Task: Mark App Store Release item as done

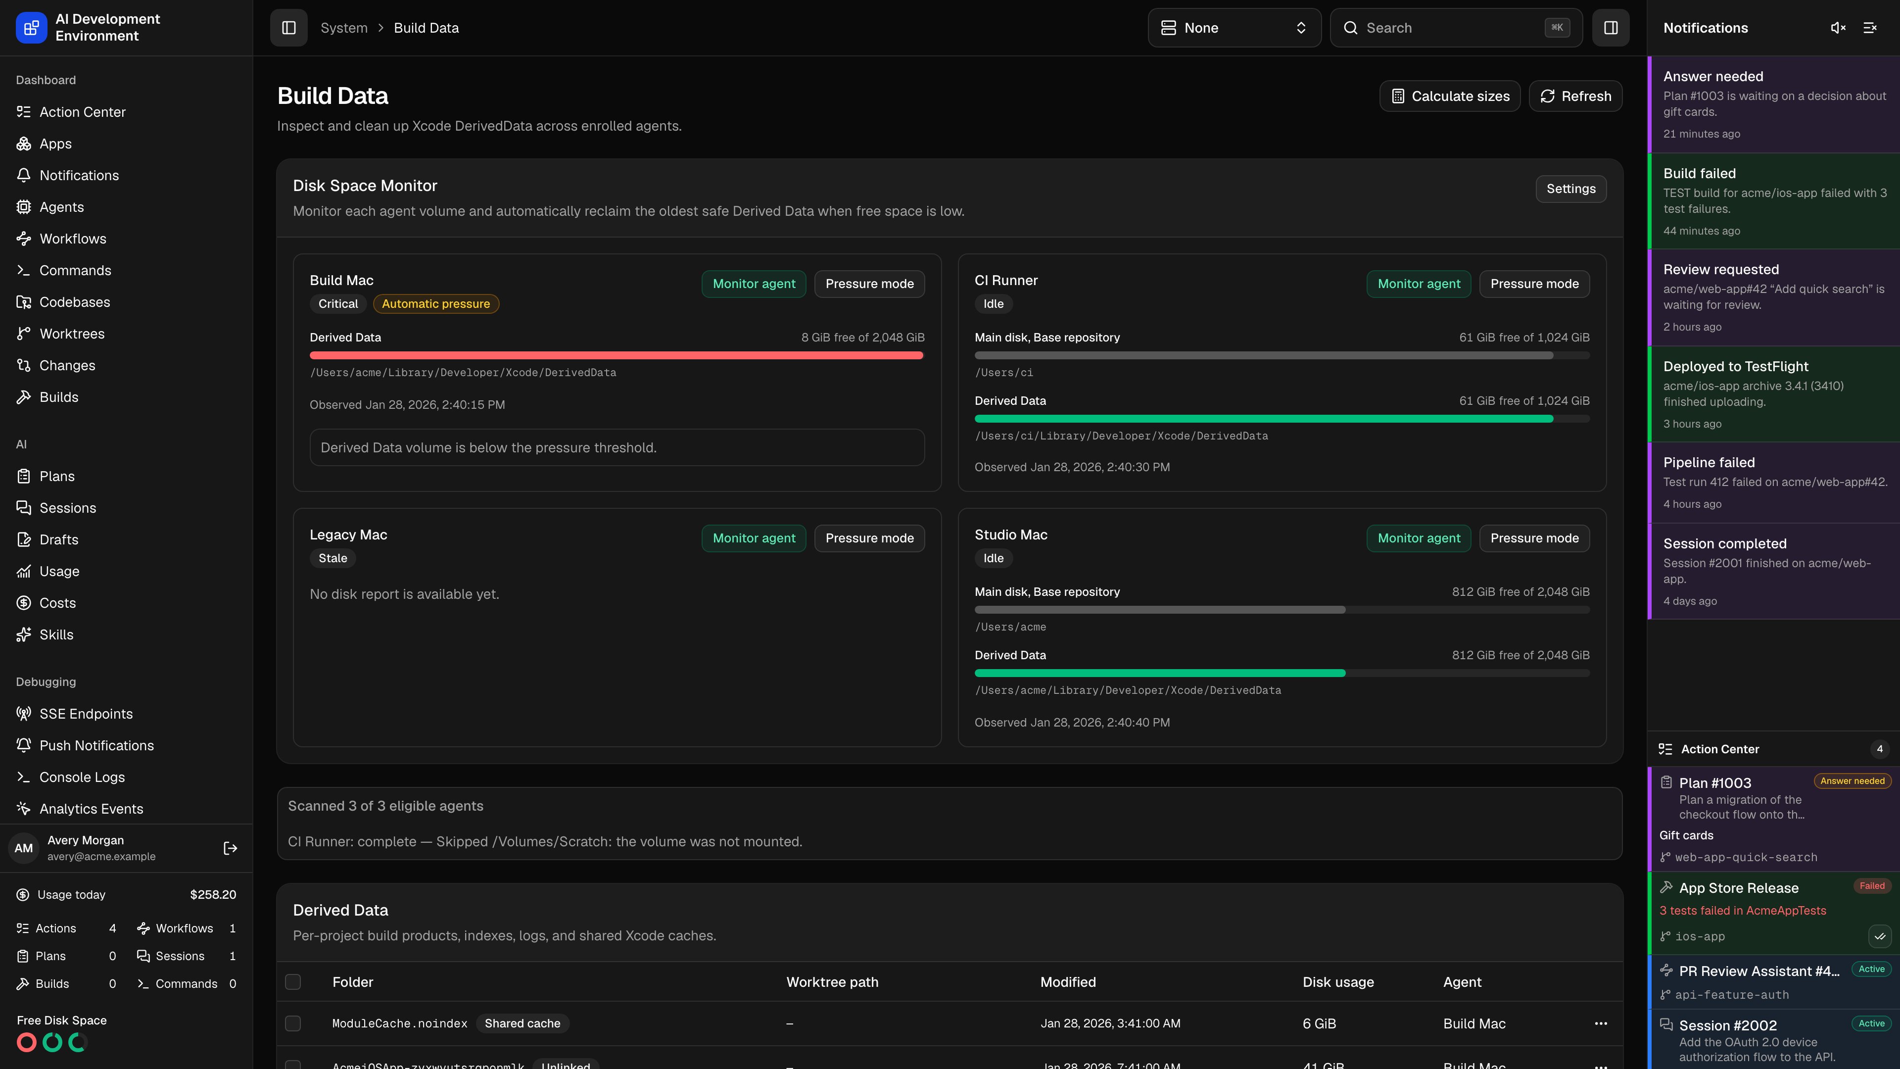Action: [x=1879, y=936]
